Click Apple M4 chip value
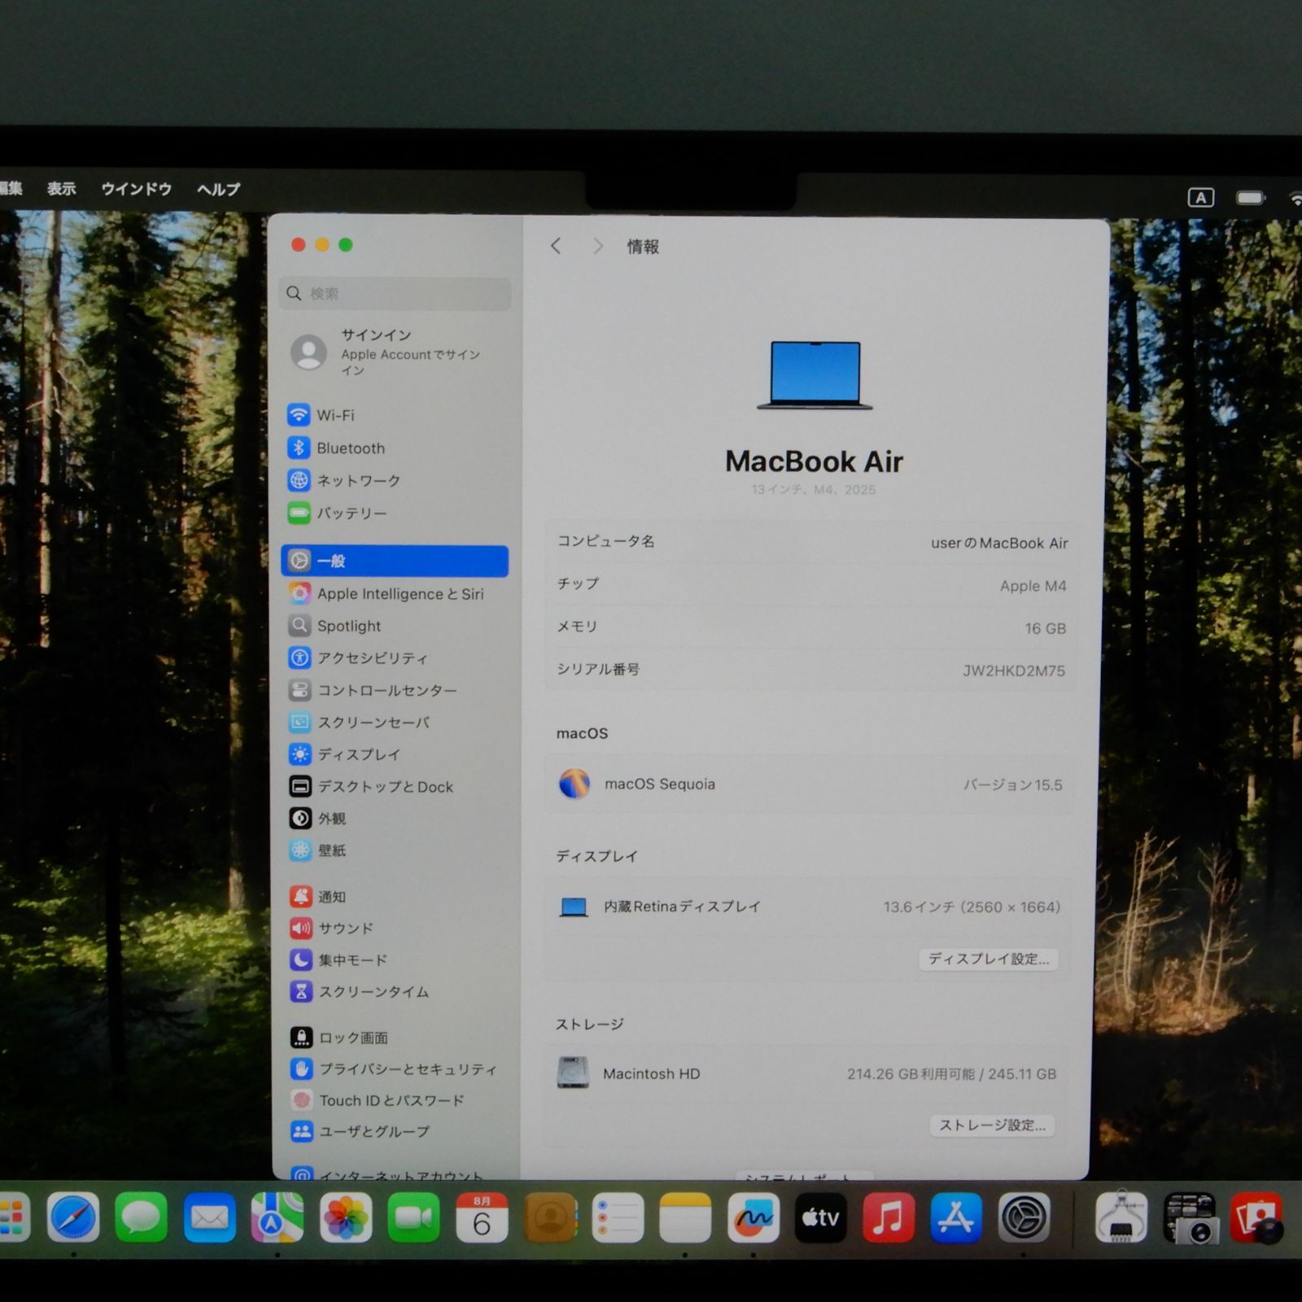The image size is (1302, 1302). (x=1033, y=586)
